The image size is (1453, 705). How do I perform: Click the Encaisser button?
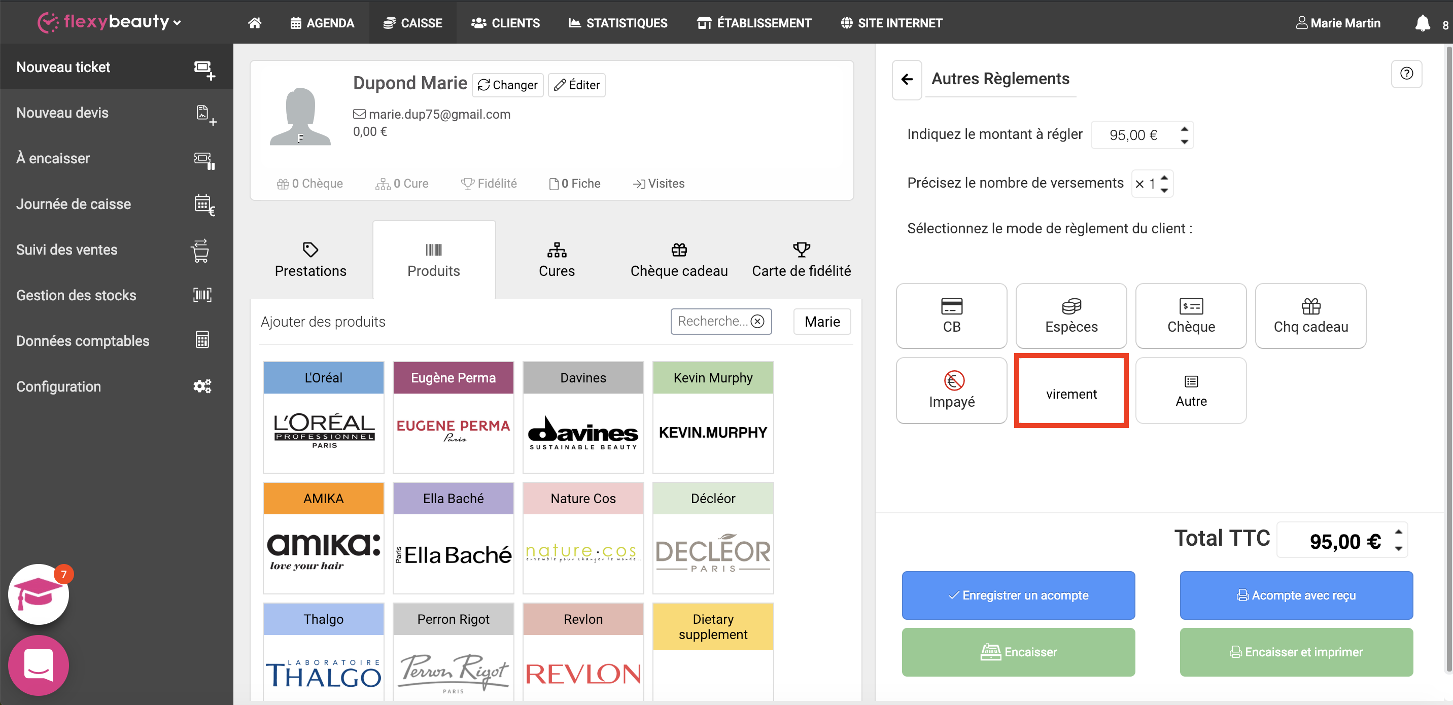click(x=1018, y=651)
